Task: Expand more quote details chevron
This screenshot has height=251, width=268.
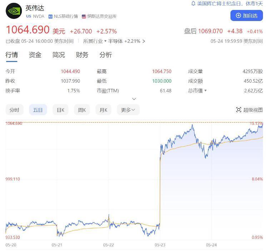Action: coord(134,99)
